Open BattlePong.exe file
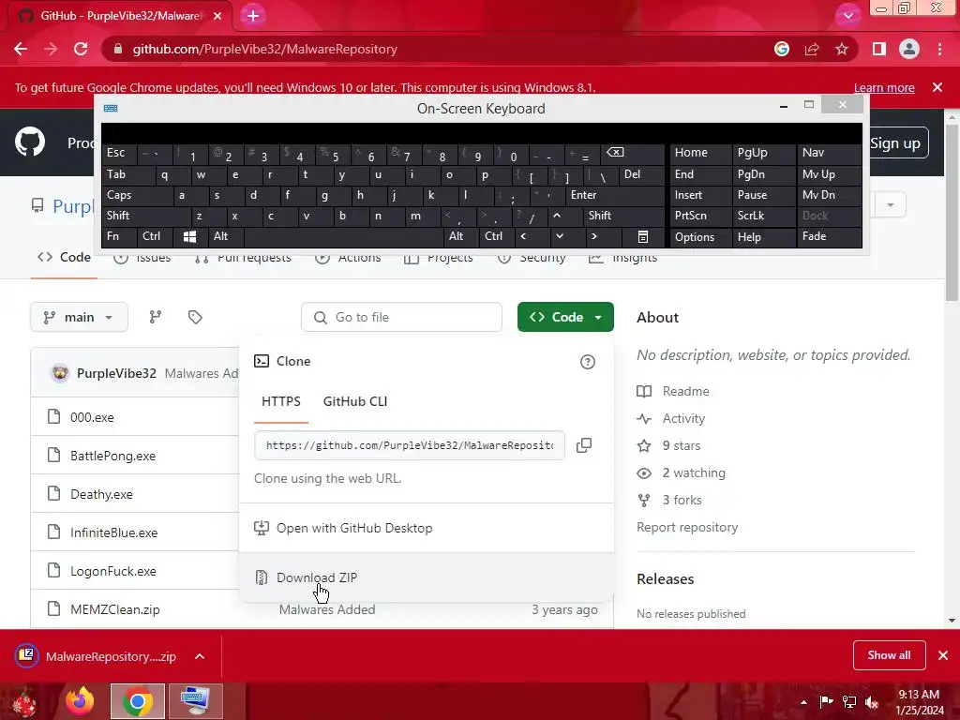This screenshot has width=960, height=720. pos(112,457)
